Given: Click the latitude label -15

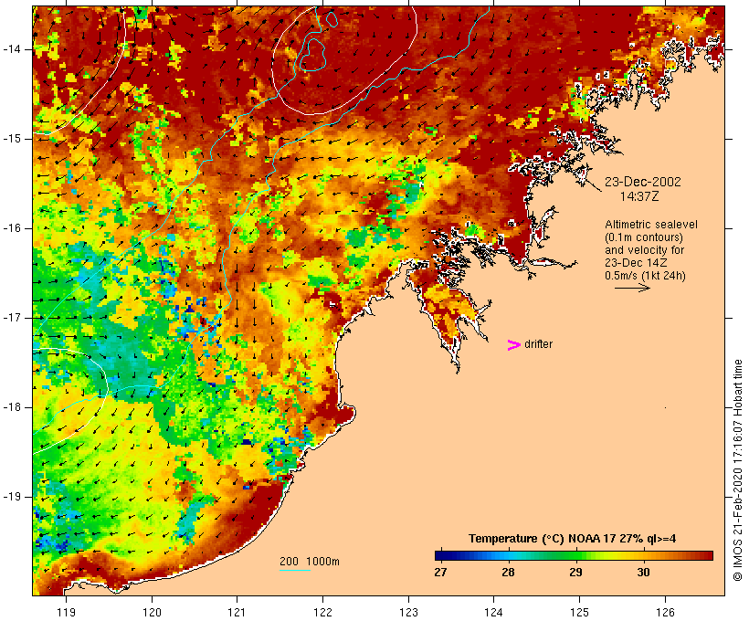Looking at the screenshot, I should point(12,139).
